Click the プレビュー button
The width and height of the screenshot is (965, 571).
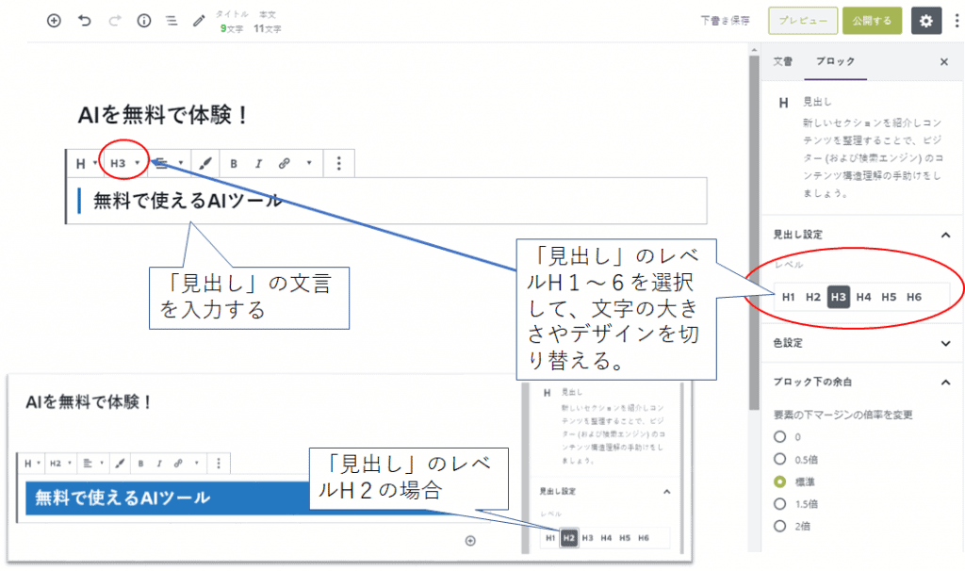coord(802,21)
